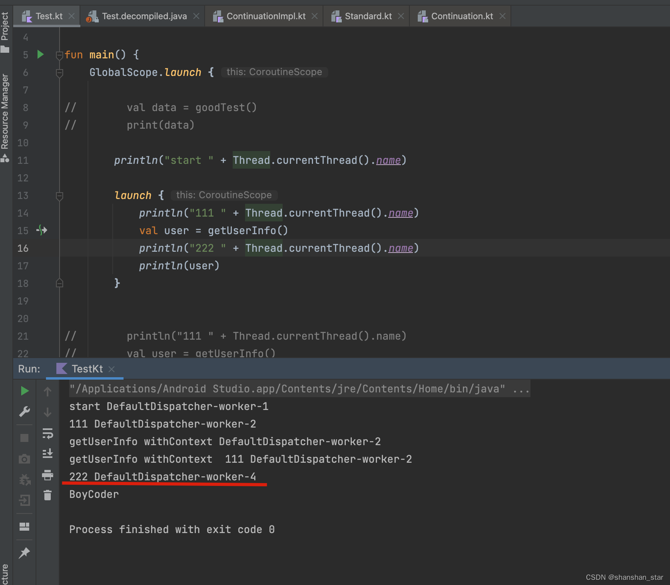Open the Resource Manager tool window
The height and width of the screenshot is (585, 670).
[x=5, y=118]
